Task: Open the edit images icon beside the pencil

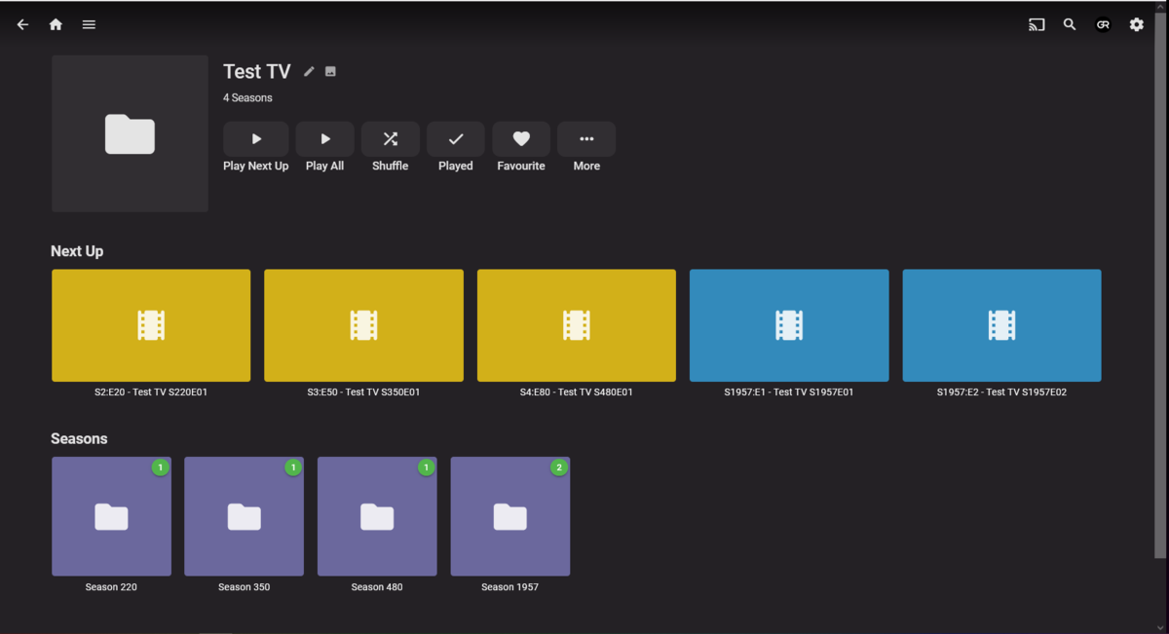Action: tap(330, 71)
